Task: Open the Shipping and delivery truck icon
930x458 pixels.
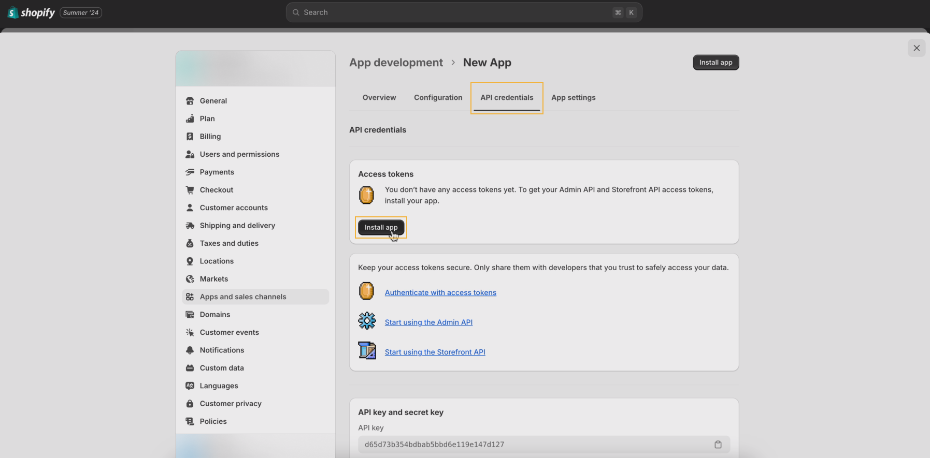Action: (x=190, y=226)
